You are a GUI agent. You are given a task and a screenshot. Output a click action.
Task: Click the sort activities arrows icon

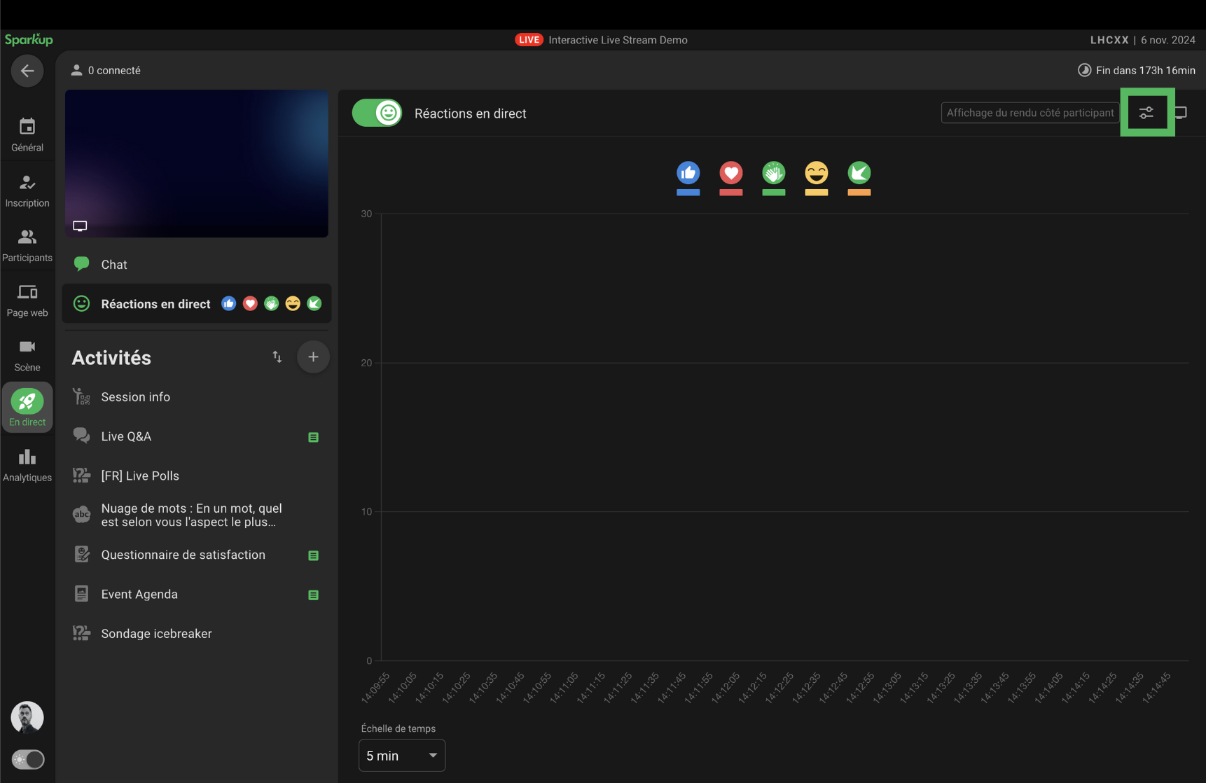click(x=277, y=357)
